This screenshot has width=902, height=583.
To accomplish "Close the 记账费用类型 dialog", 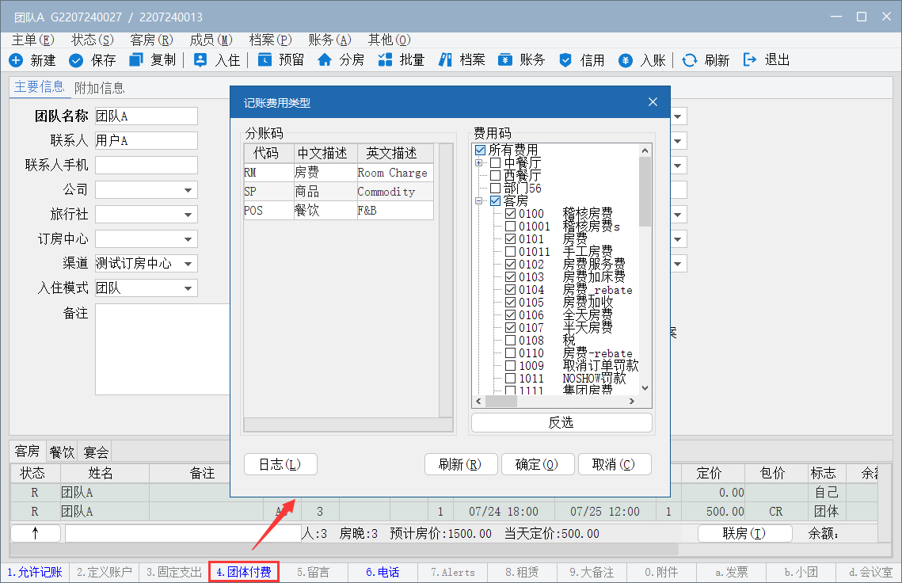I will pos(653,102).
